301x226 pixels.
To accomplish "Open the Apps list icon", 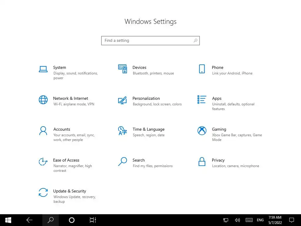I will coord(202,99).
